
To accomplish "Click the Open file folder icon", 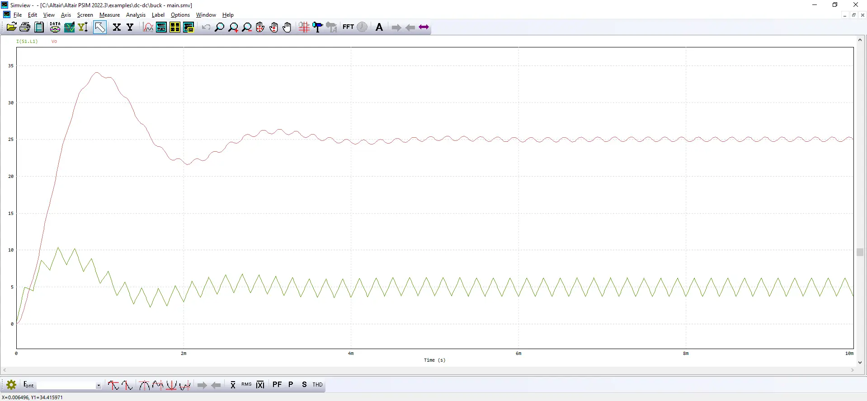I will (11, 28).
